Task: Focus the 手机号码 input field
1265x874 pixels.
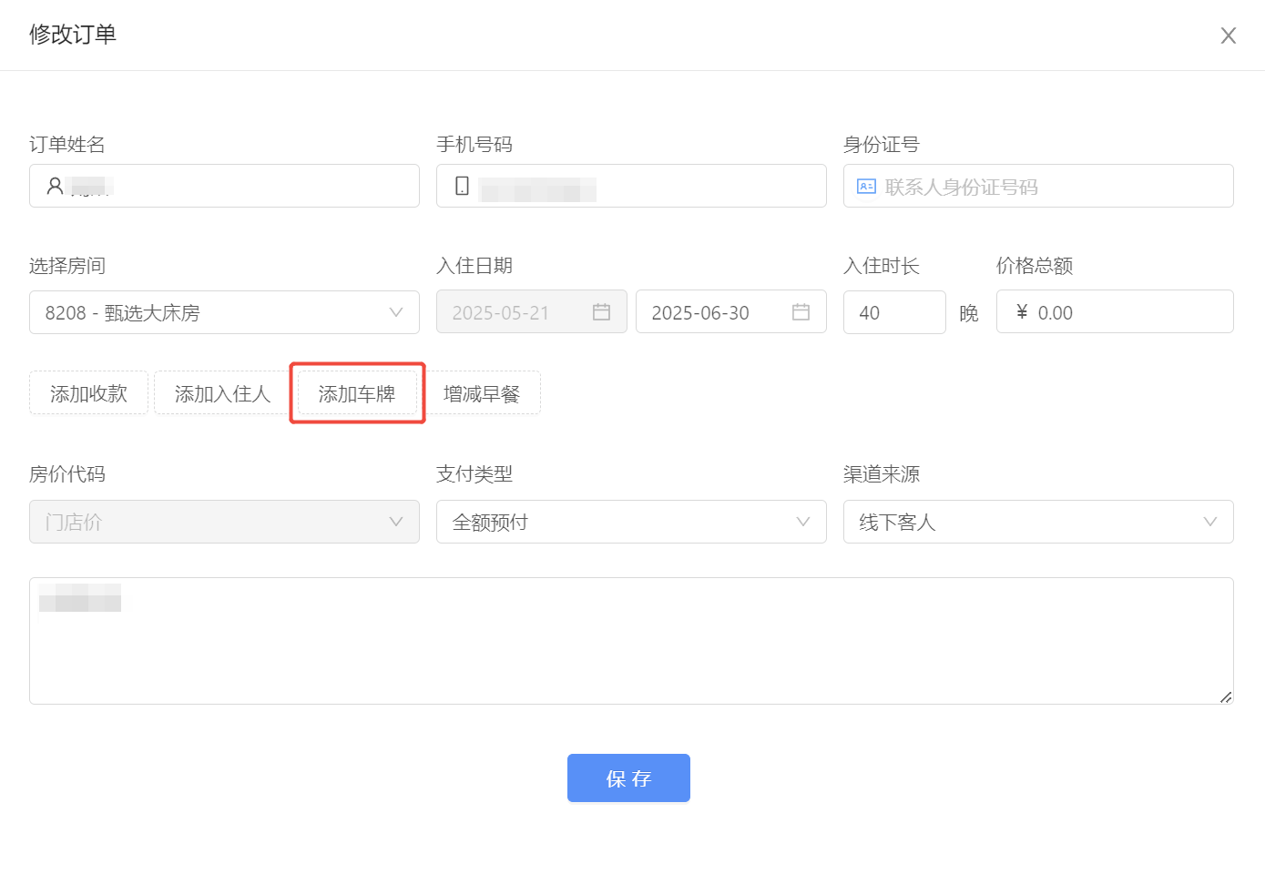Action: point(631,186)
